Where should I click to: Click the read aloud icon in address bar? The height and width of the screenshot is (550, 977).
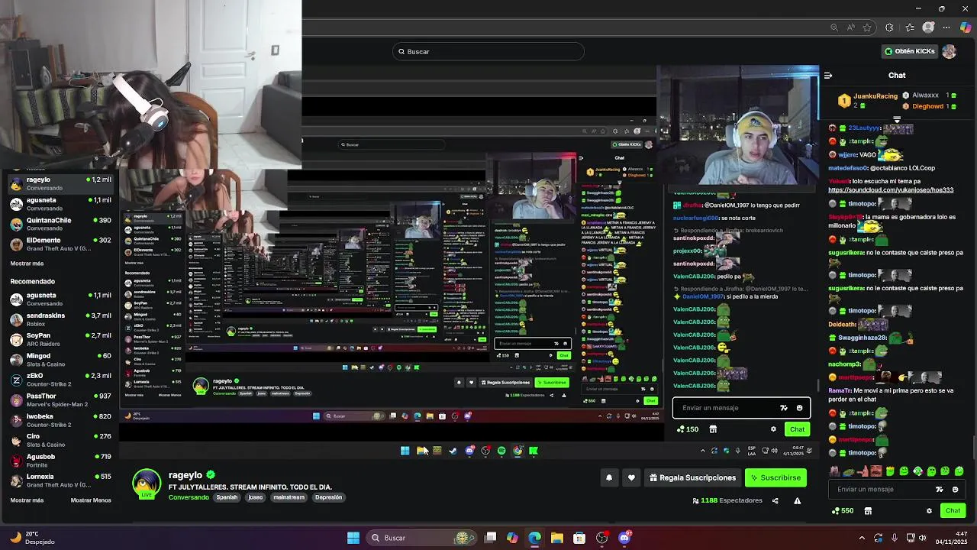point(851,27)
